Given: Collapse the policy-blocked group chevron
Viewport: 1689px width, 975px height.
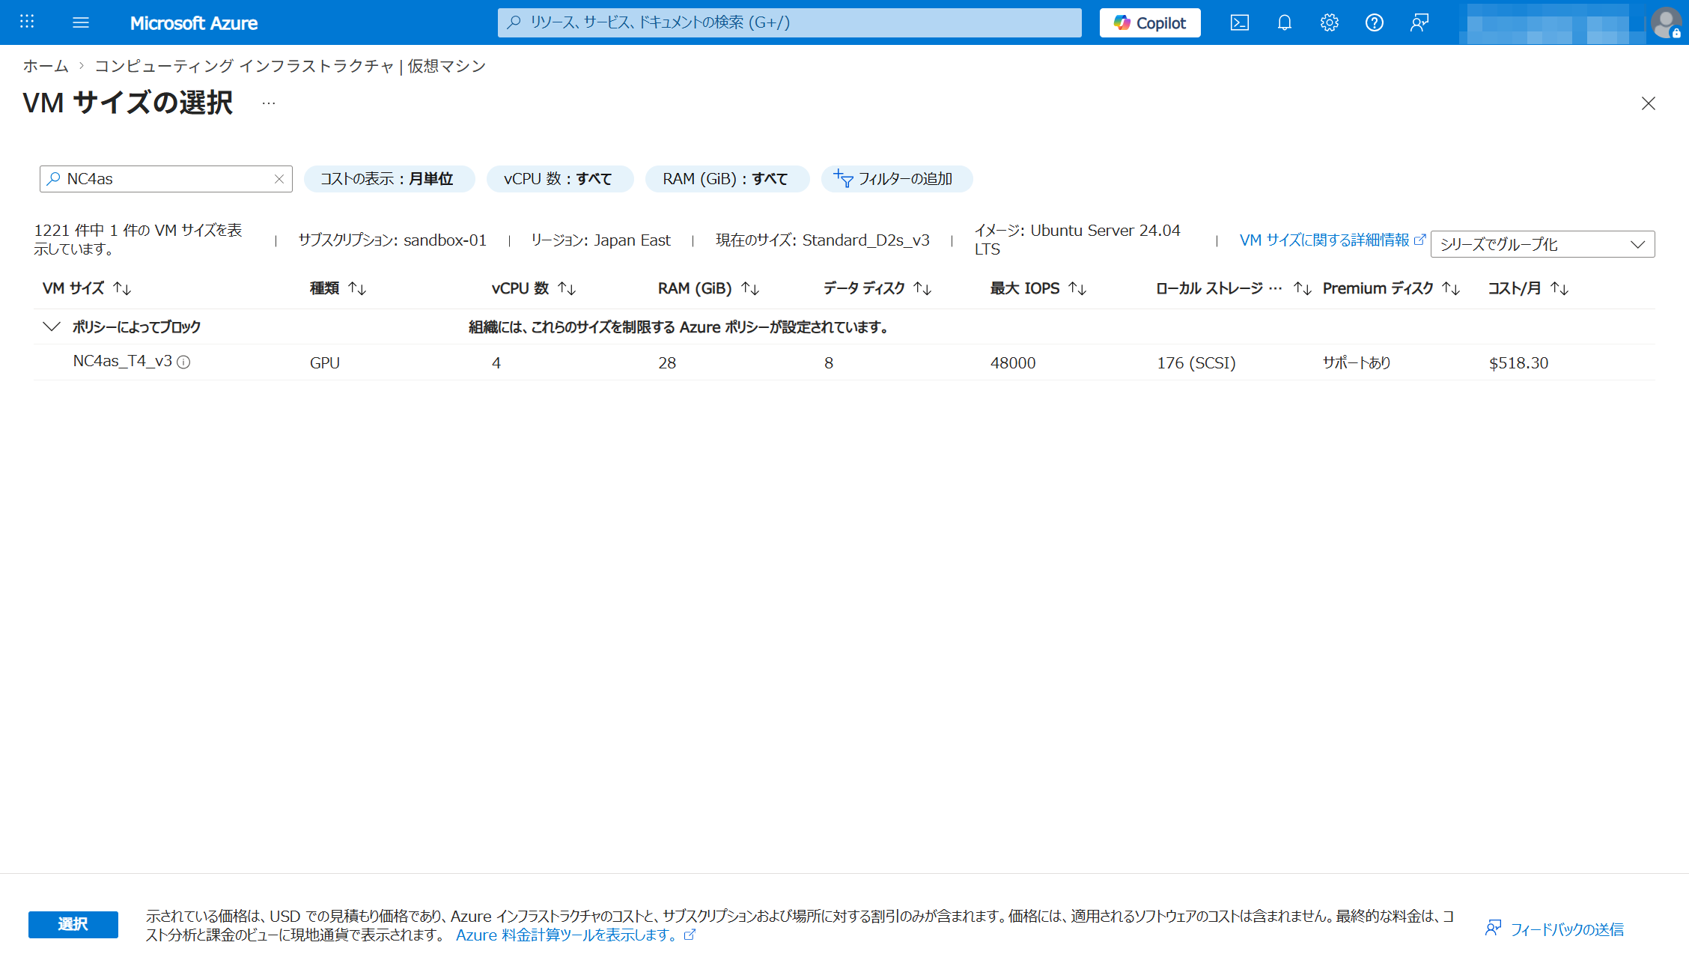Looking at the screenshot, I should coord(51,326).
